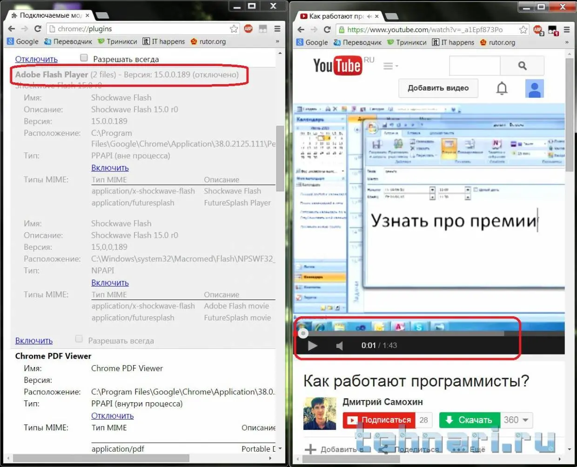Click the video frame
This screenshot has height=467, width=577.
[429, 218]
